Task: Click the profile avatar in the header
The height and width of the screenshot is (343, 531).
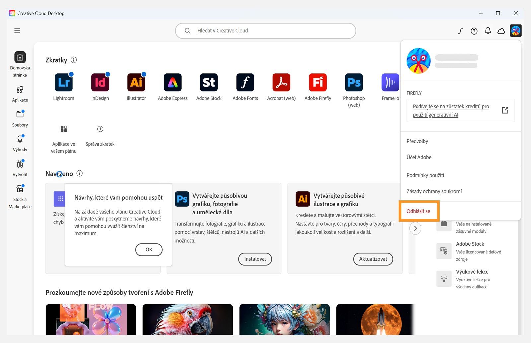Action: [x=516, y=31]
